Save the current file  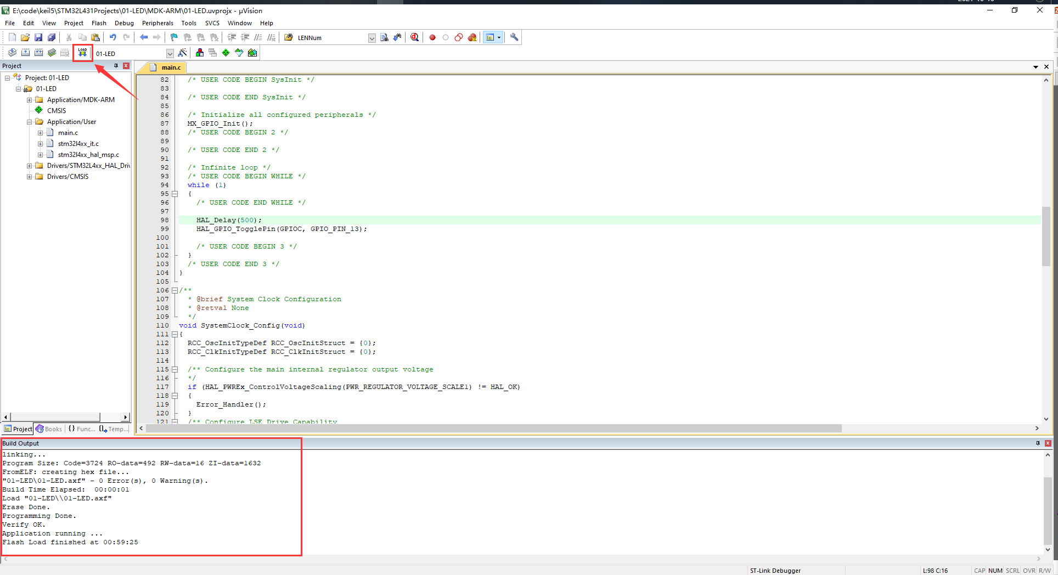point(38,37)
